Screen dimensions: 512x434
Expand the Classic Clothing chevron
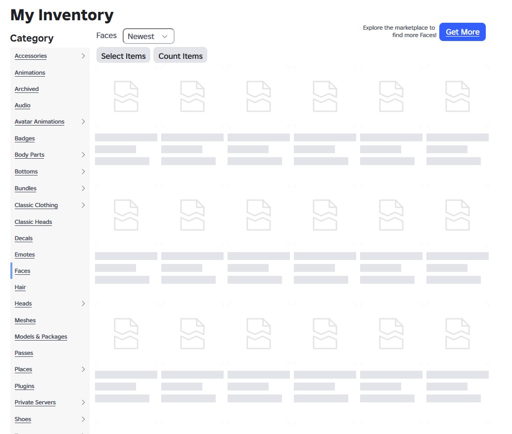[83, 205]
